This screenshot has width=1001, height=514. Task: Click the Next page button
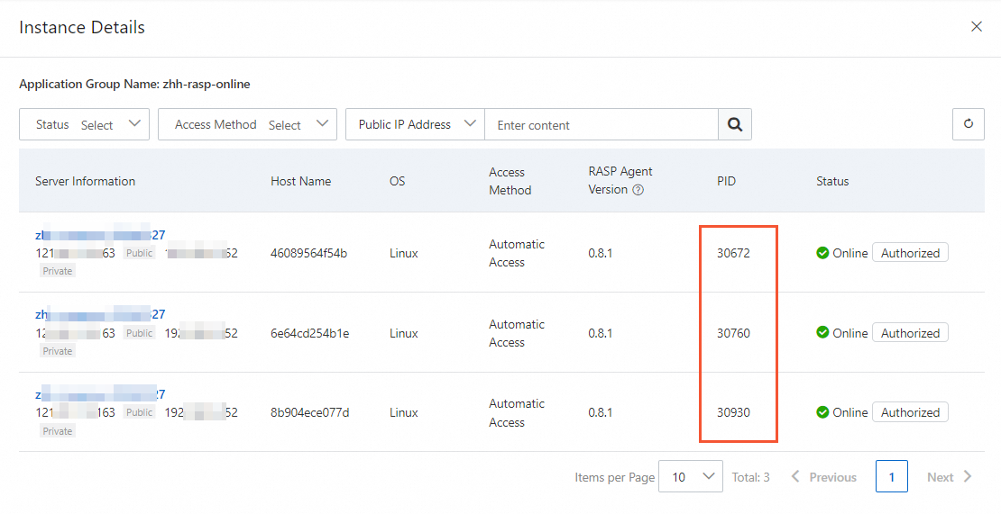[949, 477]
